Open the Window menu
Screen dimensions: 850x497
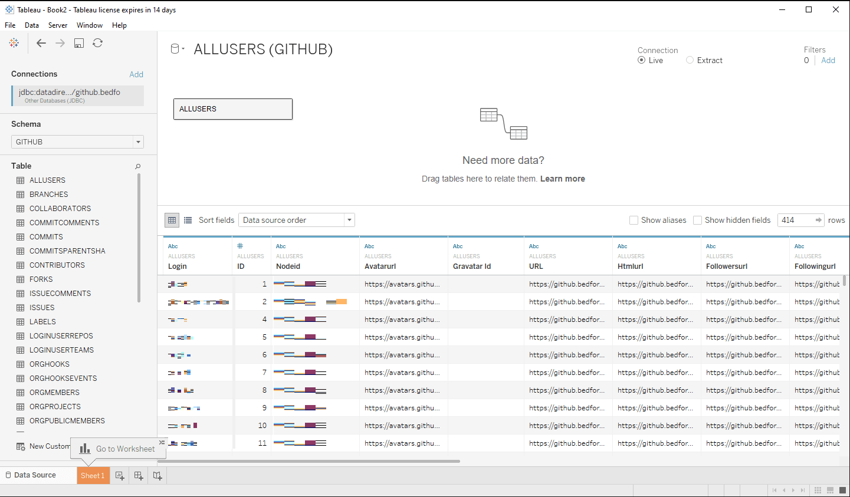(90, 25)
